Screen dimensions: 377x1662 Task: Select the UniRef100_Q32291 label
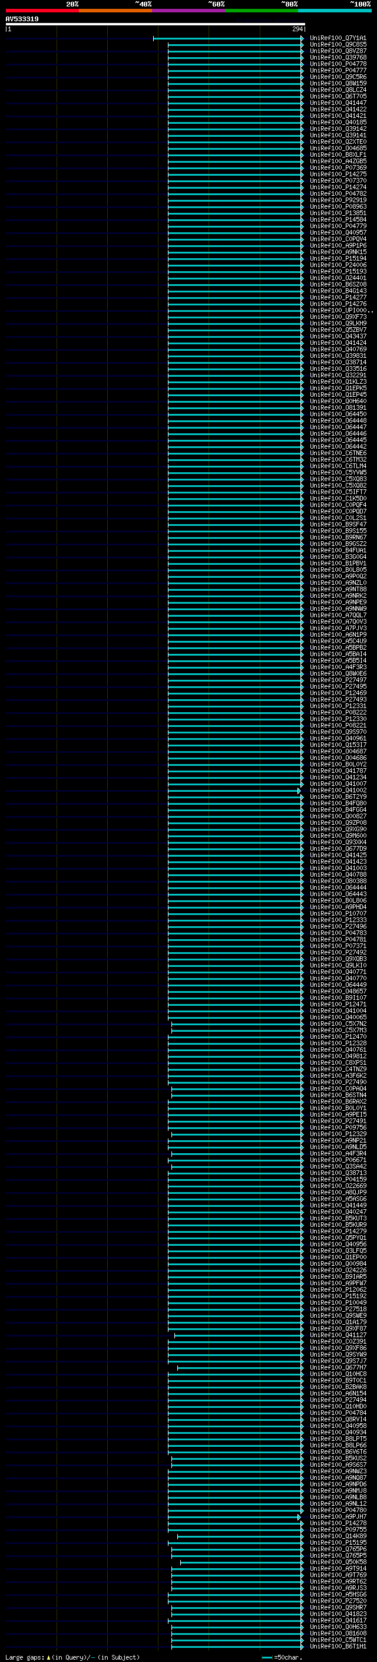338,375
